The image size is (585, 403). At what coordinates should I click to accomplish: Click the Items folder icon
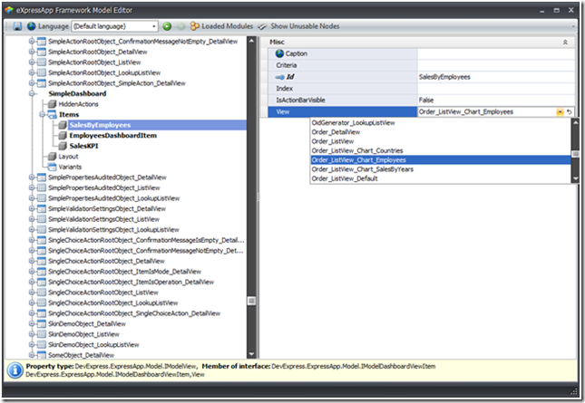[x=53, y=114]
